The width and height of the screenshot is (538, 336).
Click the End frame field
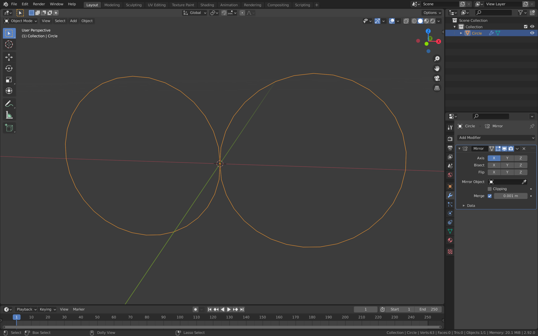(428, 309)
